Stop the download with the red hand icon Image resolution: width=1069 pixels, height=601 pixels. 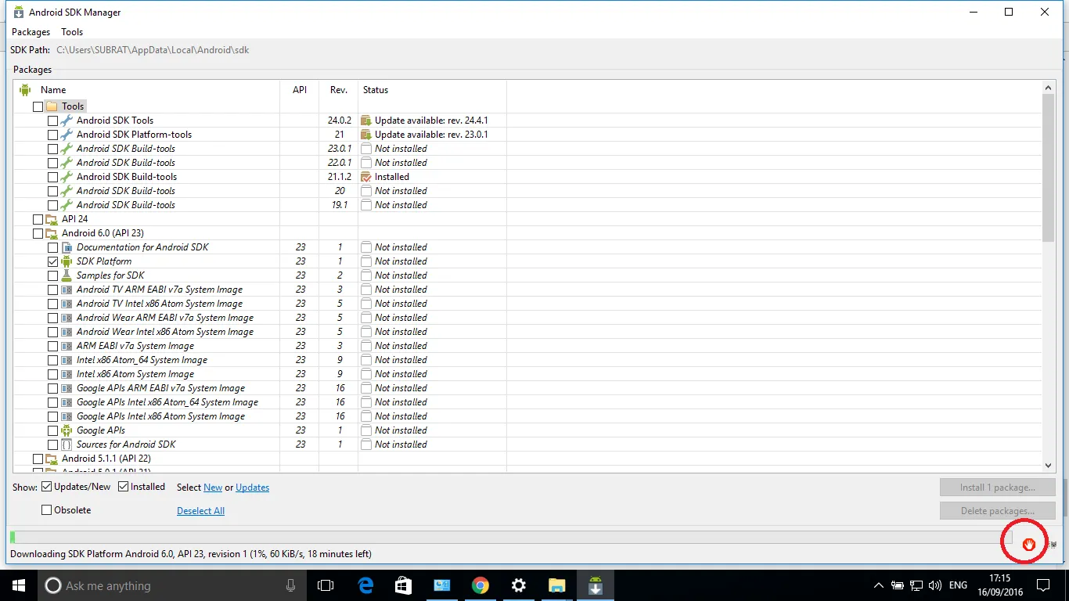pyautogui.click(x=1028, y=544)
